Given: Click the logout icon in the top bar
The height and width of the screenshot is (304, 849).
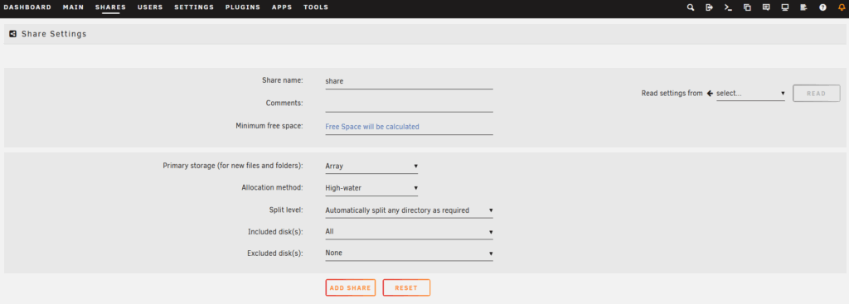Looking at the screenshot, I should click(710, 7).
